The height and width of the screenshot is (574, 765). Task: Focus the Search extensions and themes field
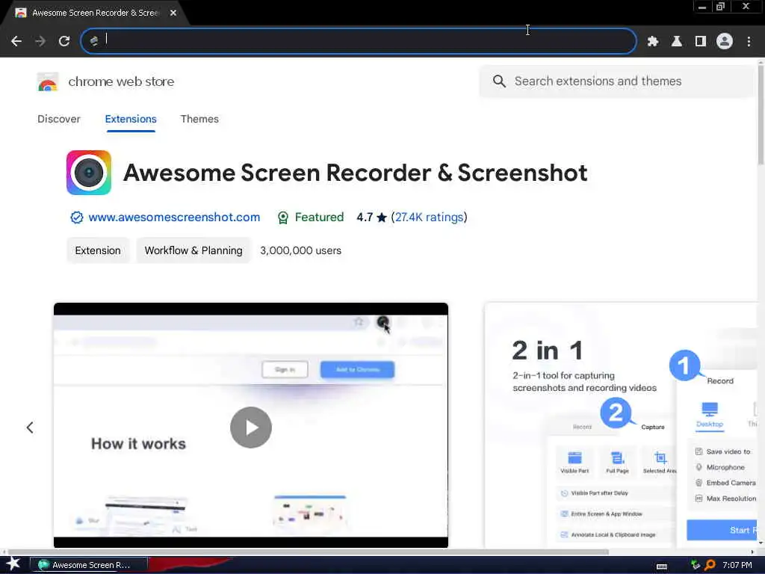click(617, 81)
